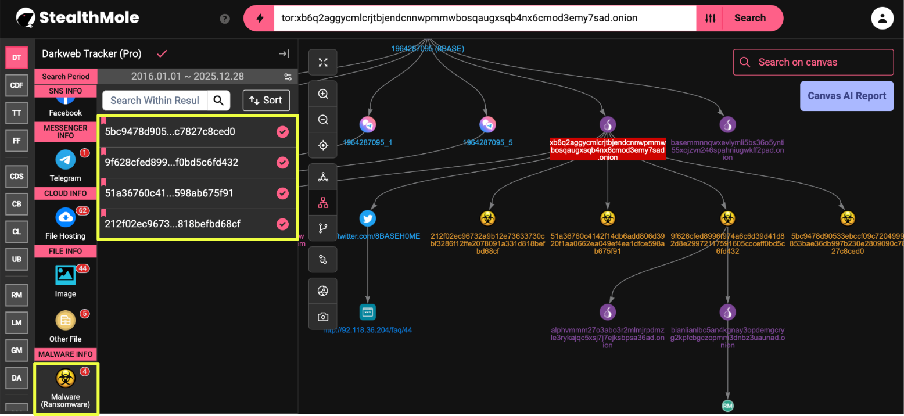Click the twitter.com/8BASEH0ME node icon
The height and width of the screenshot is (416, 904).
(367, 218)
